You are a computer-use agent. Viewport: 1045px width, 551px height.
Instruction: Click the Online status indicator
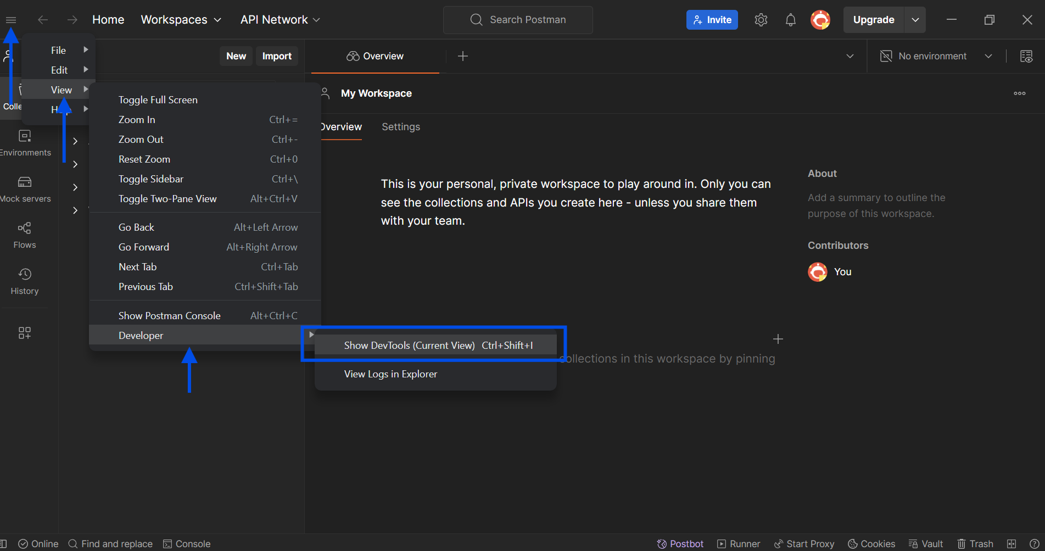pos(38,544)
